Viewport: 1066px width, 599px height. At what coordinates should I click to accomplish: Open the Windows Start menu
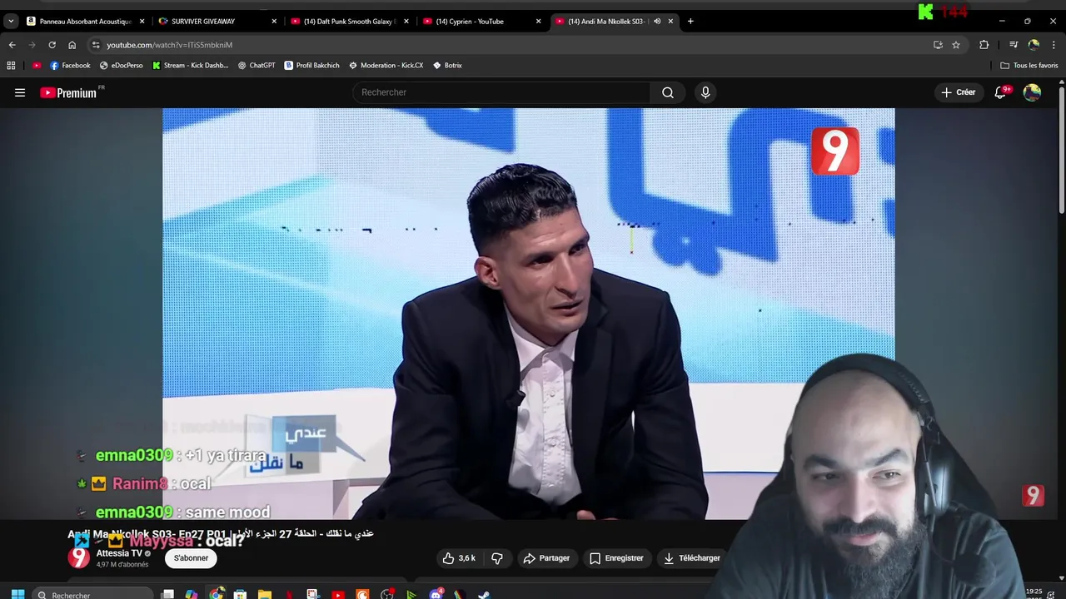(17, 594)
